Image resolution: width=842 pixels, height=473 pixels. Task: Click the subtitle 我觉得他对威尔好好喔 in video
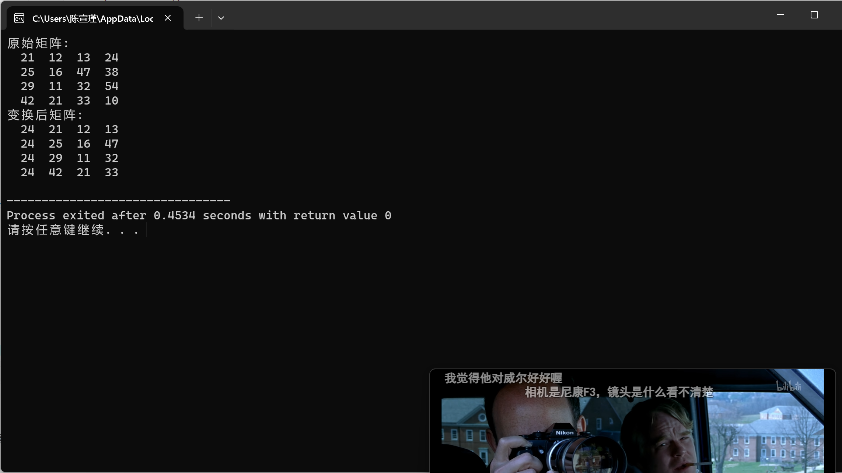coord(503,378)
